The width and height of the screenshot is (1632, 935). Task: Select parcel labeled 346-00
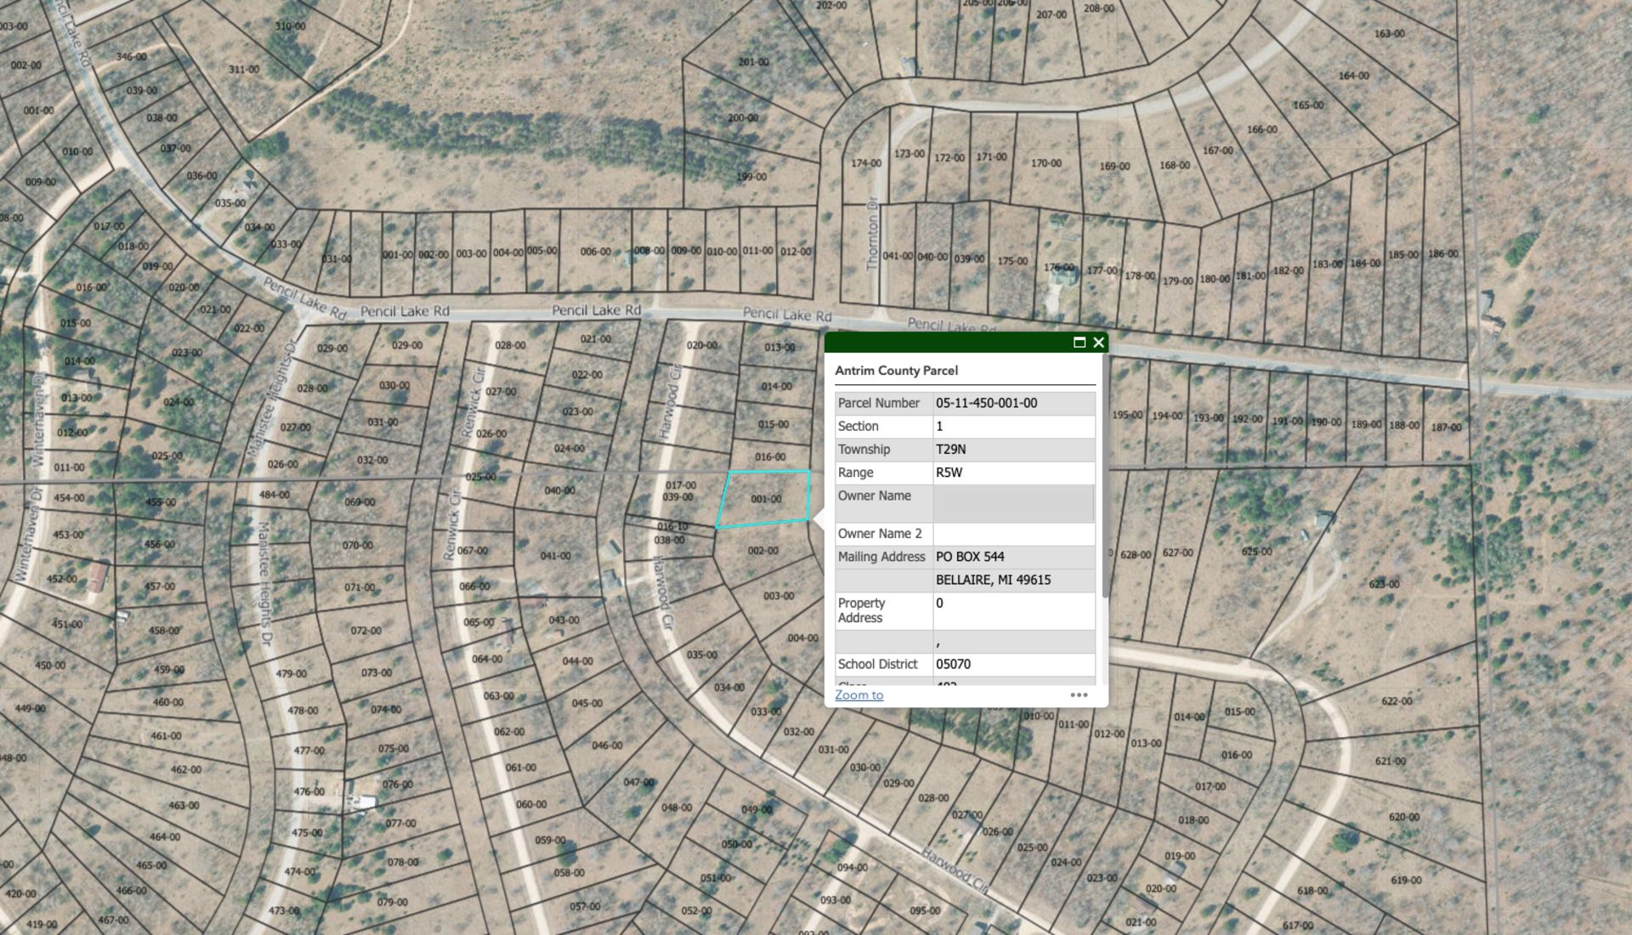pyautogui.click(x=131, y=57)
